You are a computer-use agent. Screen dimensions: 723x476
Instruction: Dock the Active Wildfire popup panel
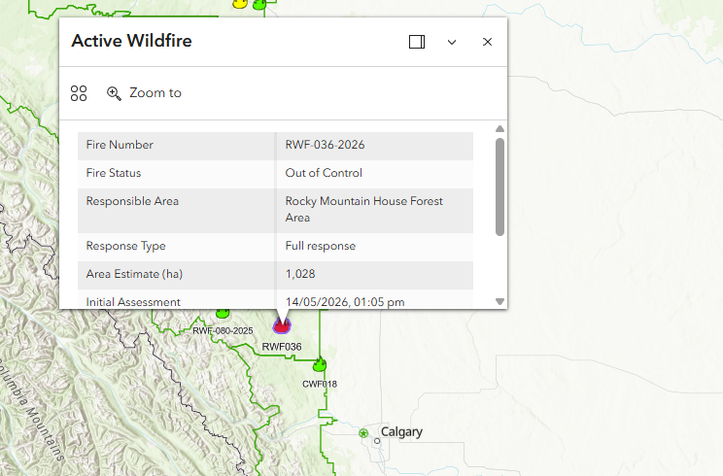[417, 42]
